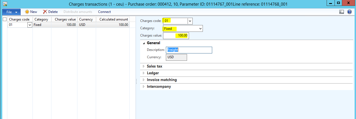Click the Description field containing Freight
Screen dimensions: 356x119
(x=189, y=50)
